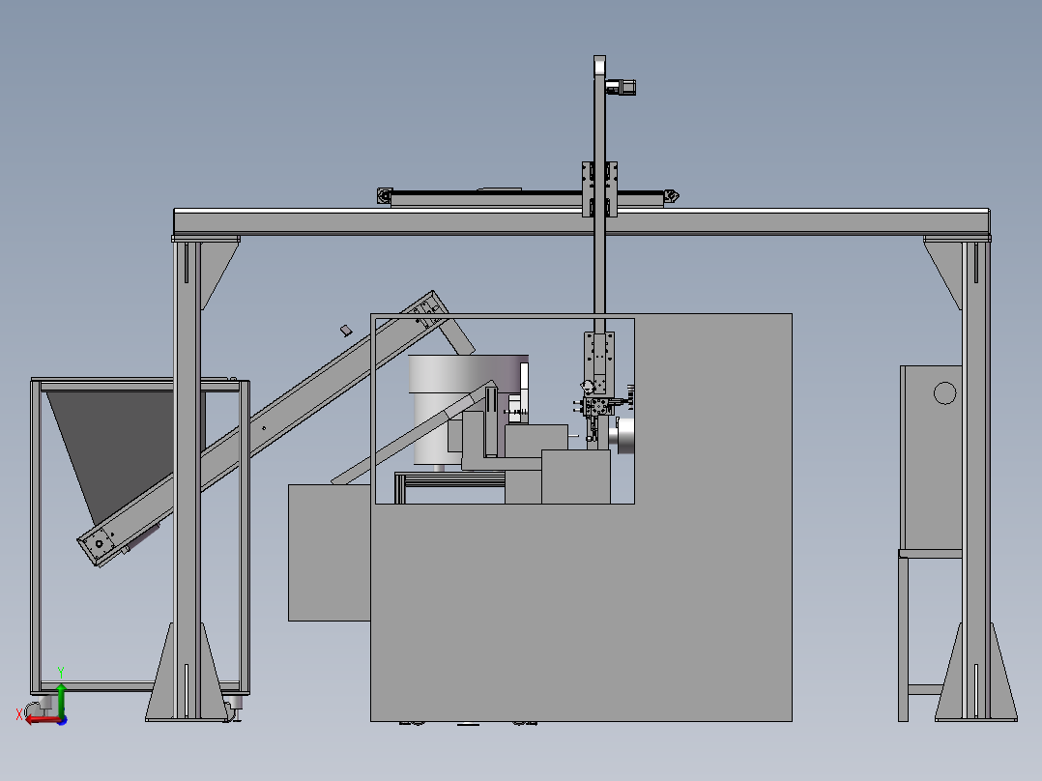Select the carriage plate on the gantry rail
This screenshot has height=781, width=1042.
coord(599,188)
